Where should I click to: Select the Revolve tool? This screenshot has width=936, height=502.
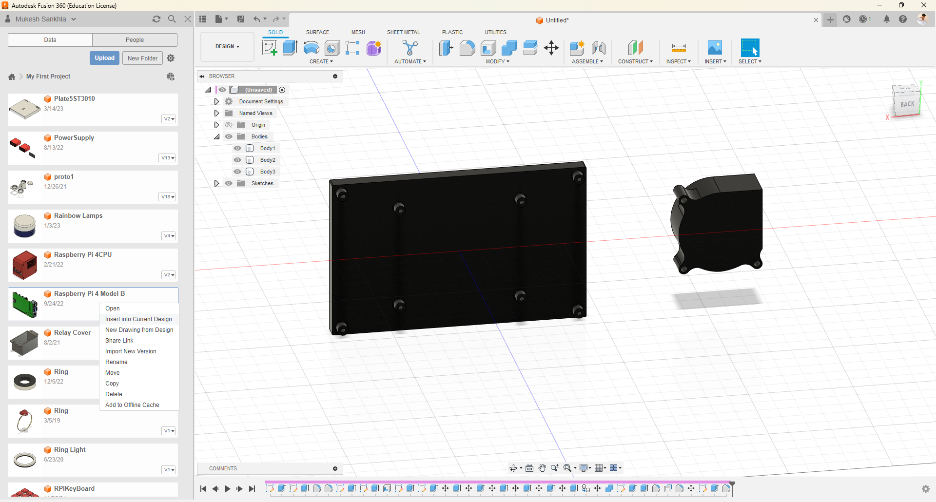tap(311, 48)
